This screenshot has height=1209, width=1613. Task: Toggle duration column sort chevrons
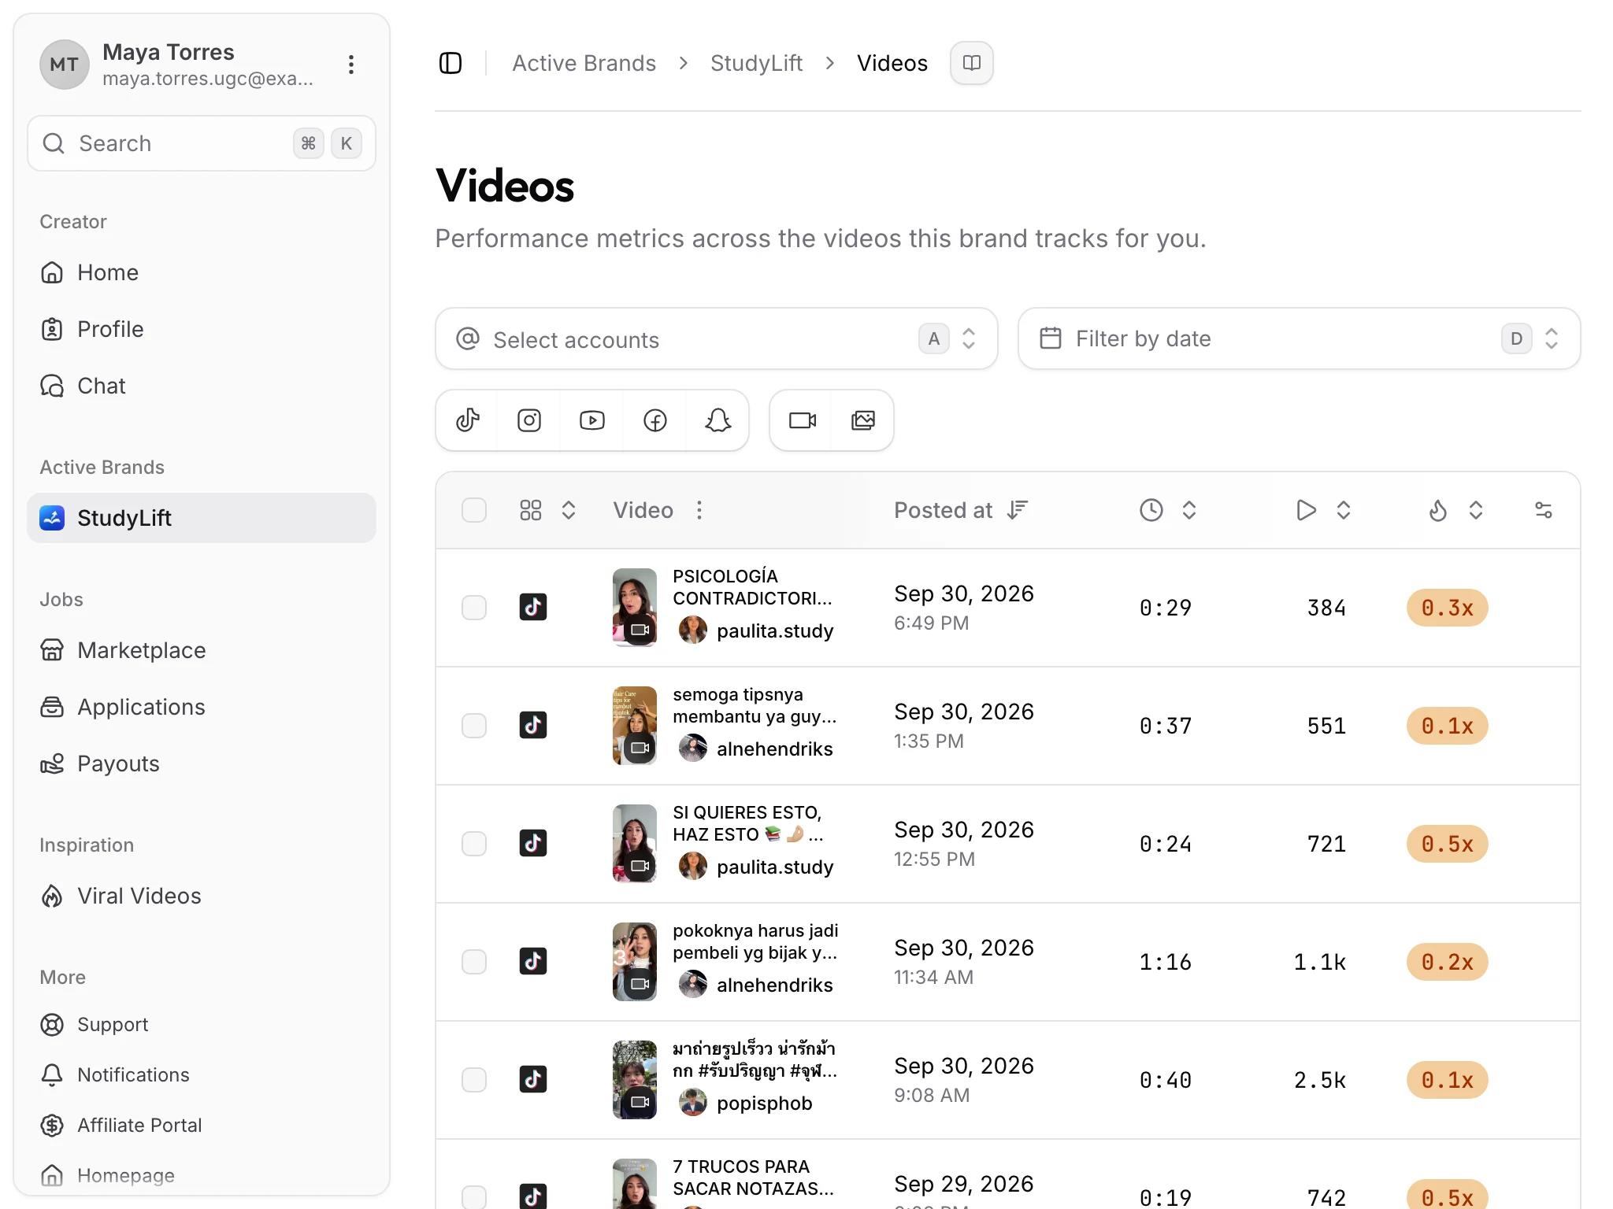tap(1189, 510)
